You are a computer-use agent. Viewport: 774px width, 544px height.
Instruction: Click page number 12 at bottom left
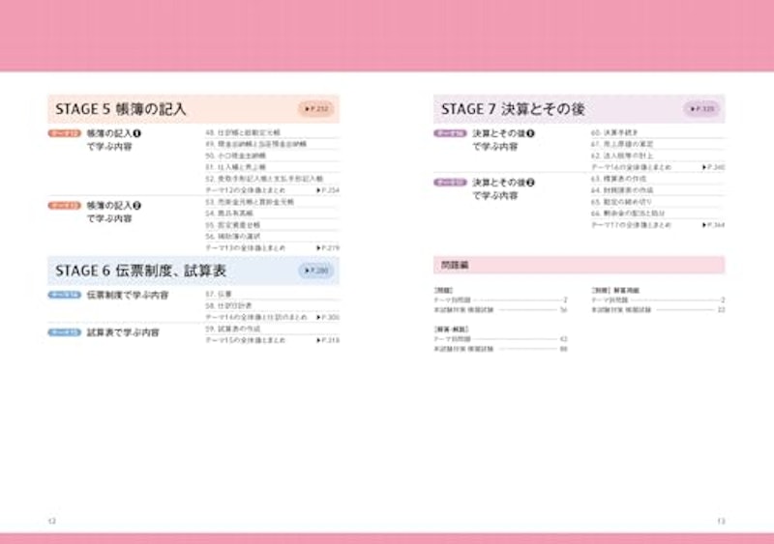pyautogui.click(x=52, y=521)
